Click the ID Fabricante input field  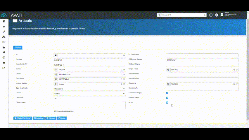coord(202,55)
